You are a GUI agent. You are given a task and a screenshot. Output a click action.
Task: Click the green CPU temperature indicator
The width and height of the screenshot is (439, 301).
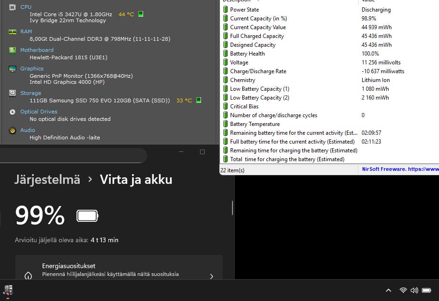click(141, 14)
